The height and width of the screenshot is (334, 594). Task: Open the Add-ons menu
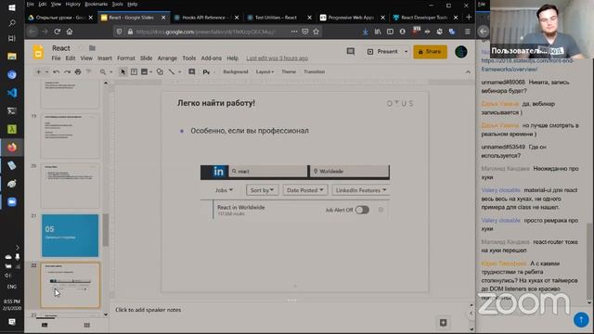pyautogui.click(x=211, y=58)
